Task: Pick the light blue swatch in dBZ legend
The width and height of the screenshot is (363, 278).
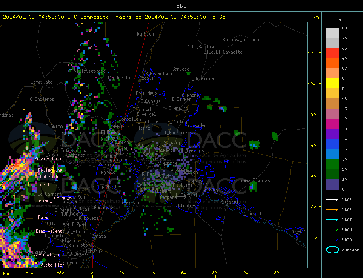Action: coord(332,154)
